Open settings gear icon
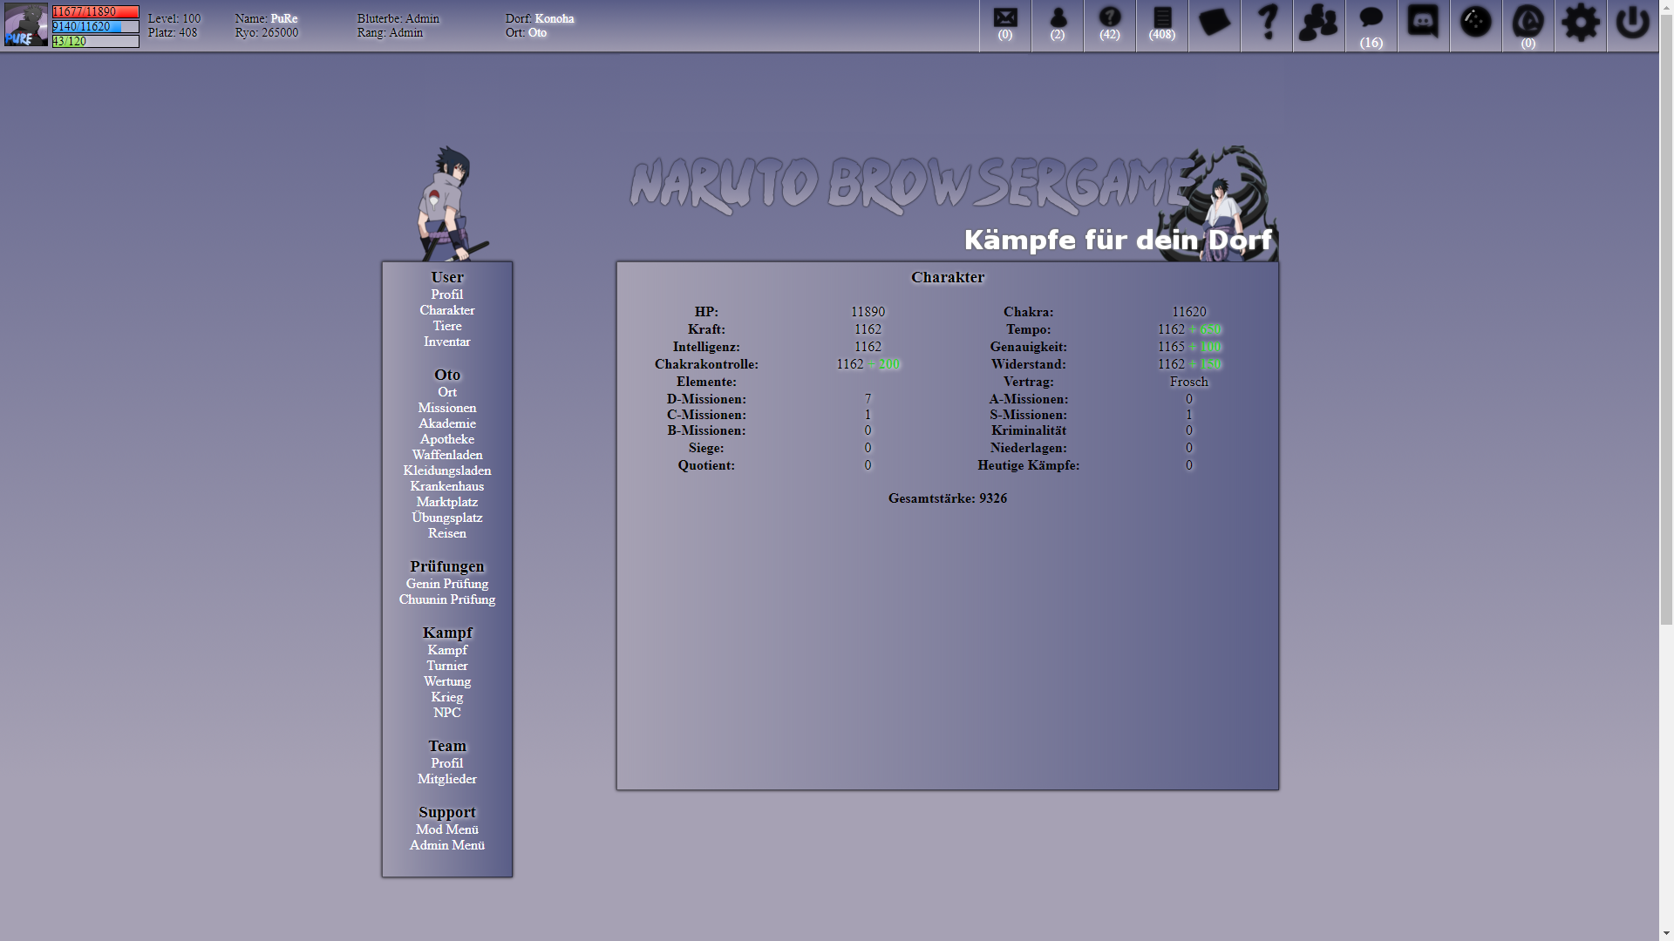 (x=1580, y=23)
